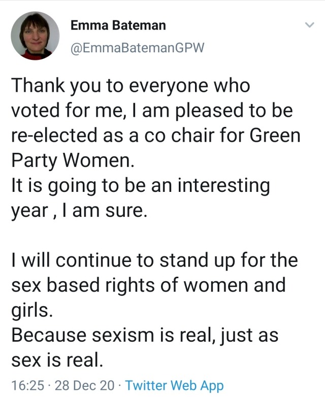The height and width of the screenshot is (397, 325).
Task: Open the @EmmaBatemanGPW handle link
Action: coord(137,48)
